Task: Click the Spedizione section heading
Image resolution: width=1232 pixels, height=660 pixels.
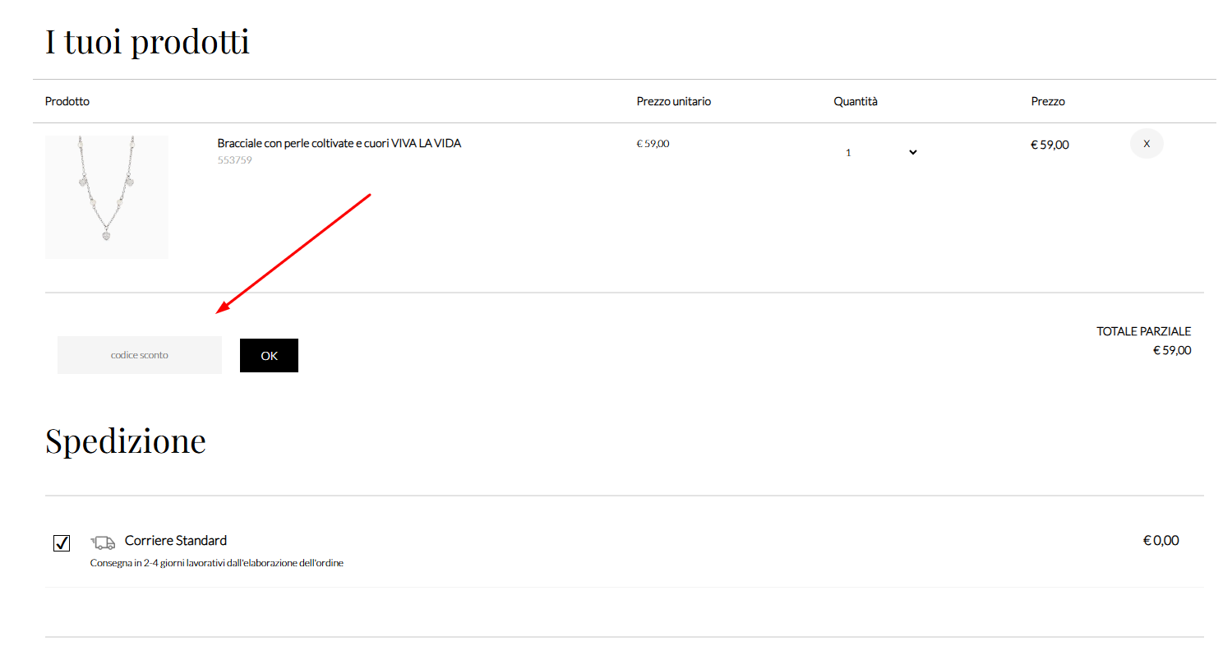Action: tap(126, 441)
